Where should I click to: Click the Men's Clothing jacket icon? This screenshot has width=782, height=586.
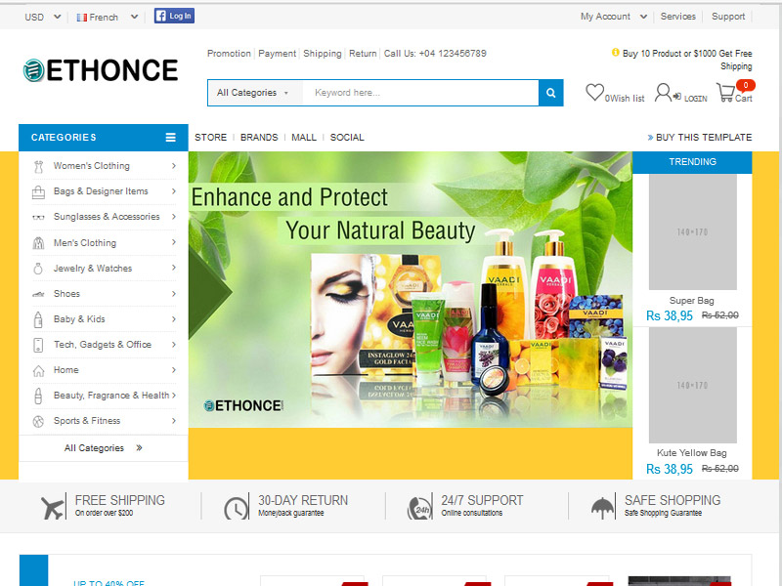(x=38, y=243)
